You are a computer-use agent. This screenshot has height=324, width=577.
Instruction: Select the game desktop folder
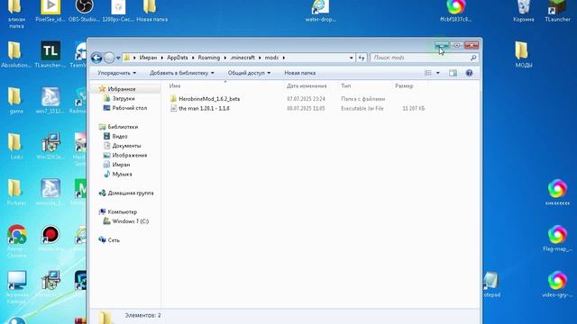coord(16,100)
